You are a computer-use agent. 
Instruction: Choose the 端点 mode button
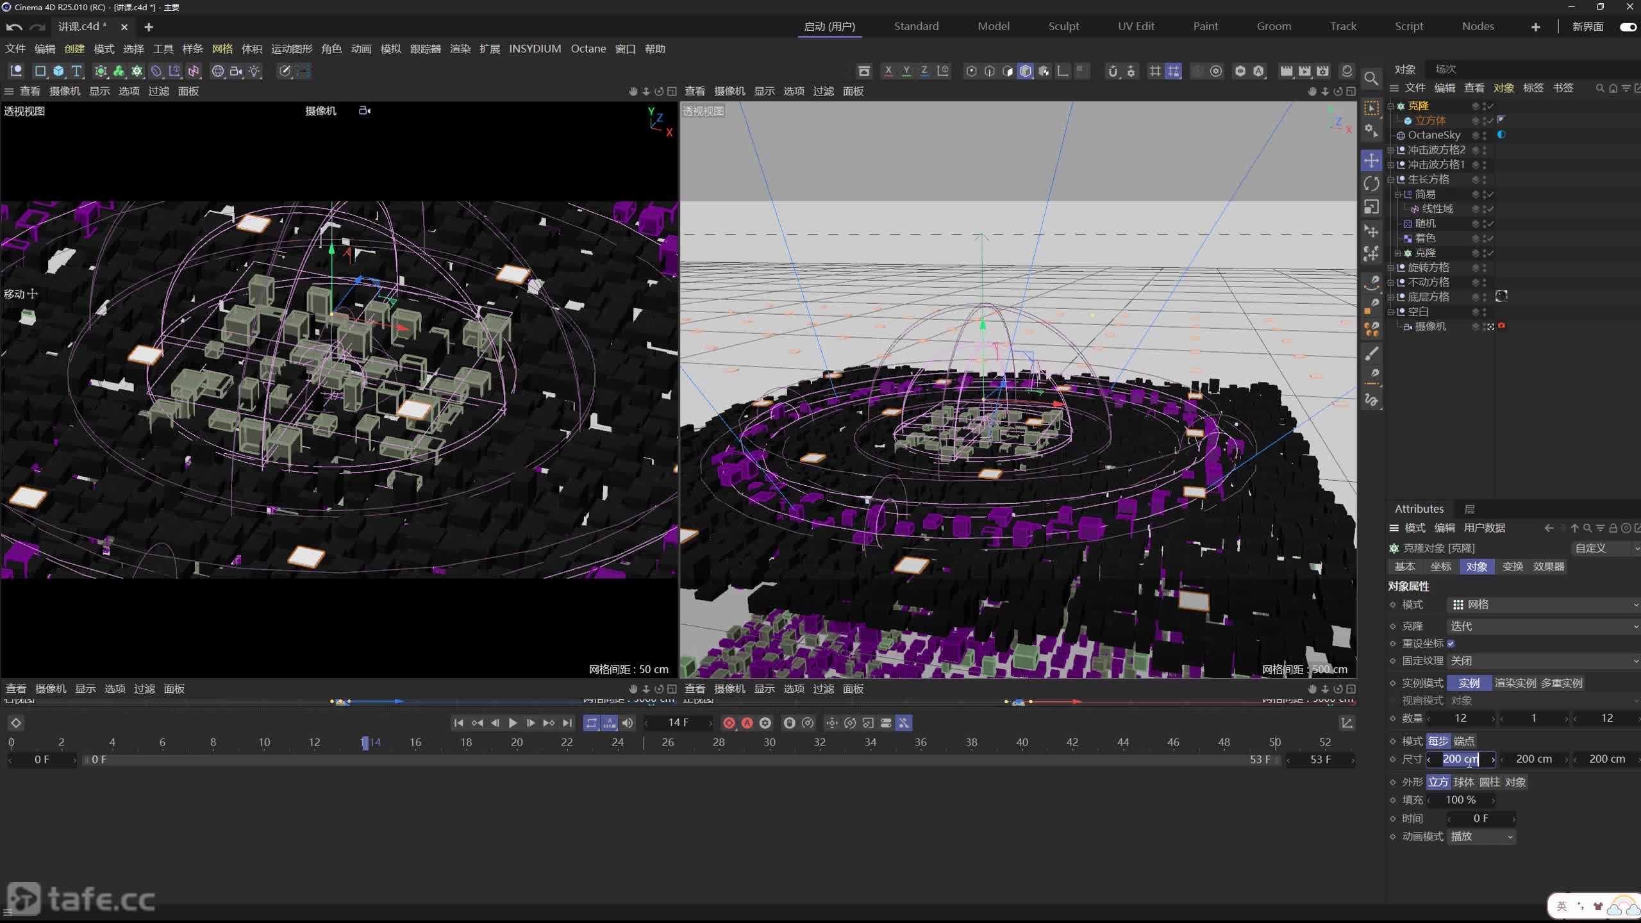(x=1464, y=742)
